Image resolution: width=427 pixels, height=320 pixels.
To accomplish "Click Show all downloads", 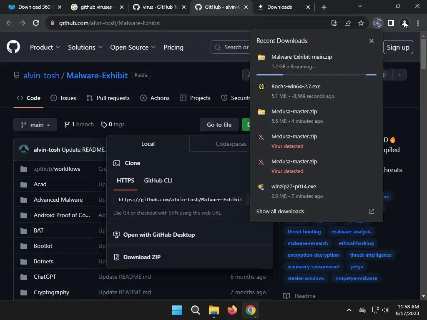I will 280,211.
